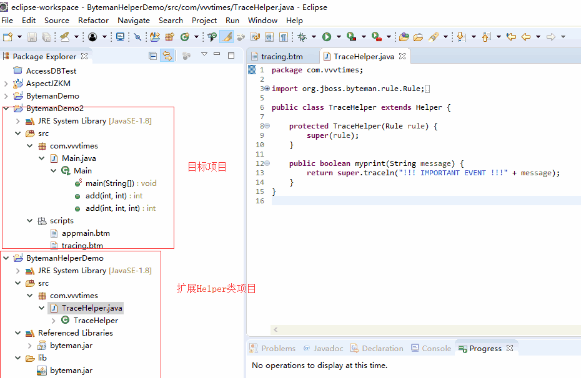Toggle Block Selection Mode icon
Viewport: 581px width, 378px height.
tap(269, 37)
